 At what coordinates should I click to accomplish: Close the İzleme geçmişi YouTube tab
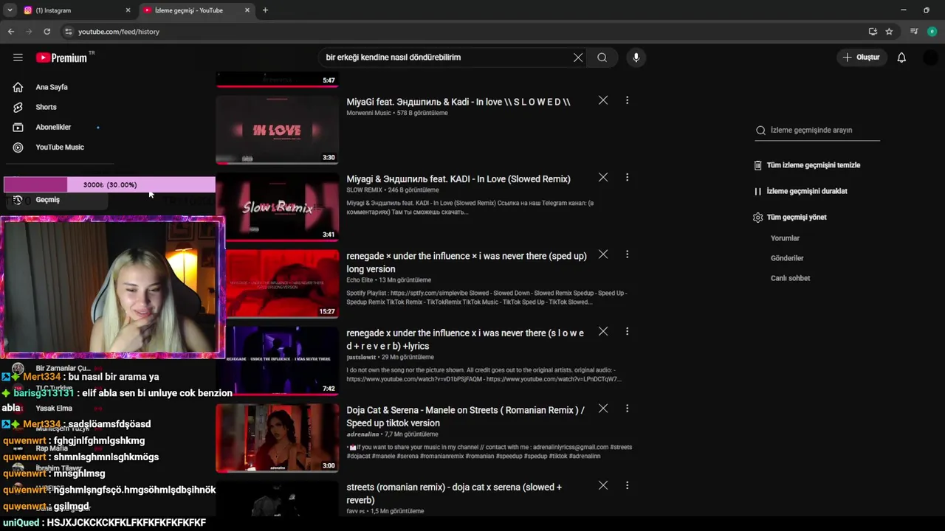coord(247,10)
